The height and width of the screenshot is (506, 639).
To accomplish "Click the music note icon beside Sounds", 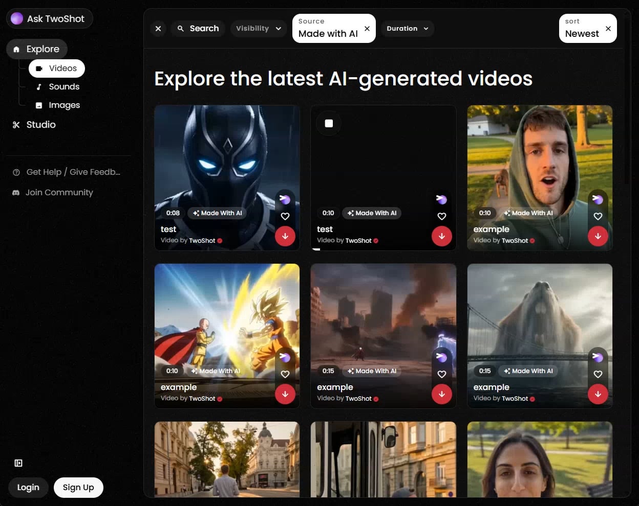I will [x=38, y=86].
